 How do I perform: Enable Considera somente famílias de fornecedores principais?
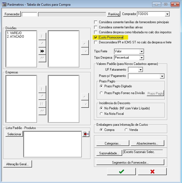pos(96,22)
